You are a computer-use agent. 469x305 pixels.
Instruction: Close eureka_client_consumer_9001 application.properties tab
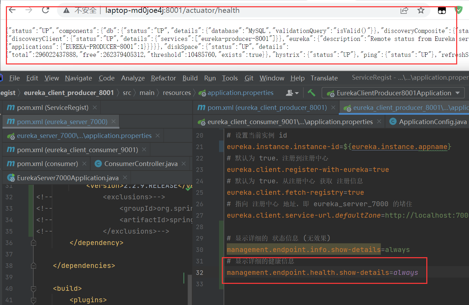point(379,122)
